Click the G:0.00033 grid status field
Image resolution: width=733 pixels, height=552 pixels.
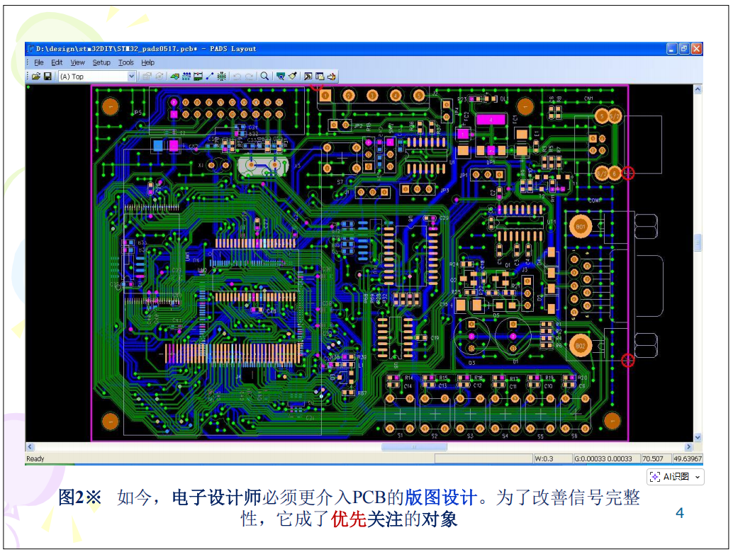coord(606,458)
